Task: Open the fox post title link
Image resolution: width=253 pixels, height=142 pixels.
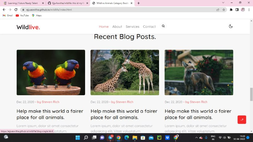Action: (x=198, y=114)
